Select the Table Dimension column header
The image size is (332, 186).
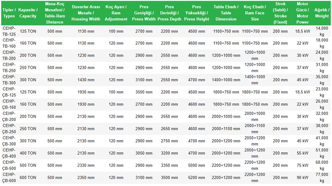[x=226, y=13]
